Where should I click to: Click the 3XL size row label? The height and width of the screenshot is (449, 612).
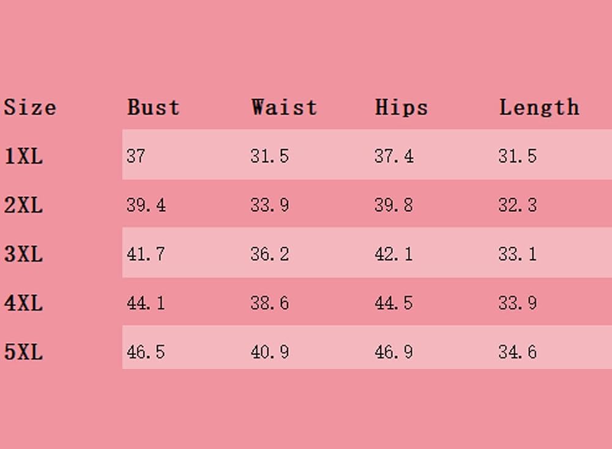[x=23, y=254]
